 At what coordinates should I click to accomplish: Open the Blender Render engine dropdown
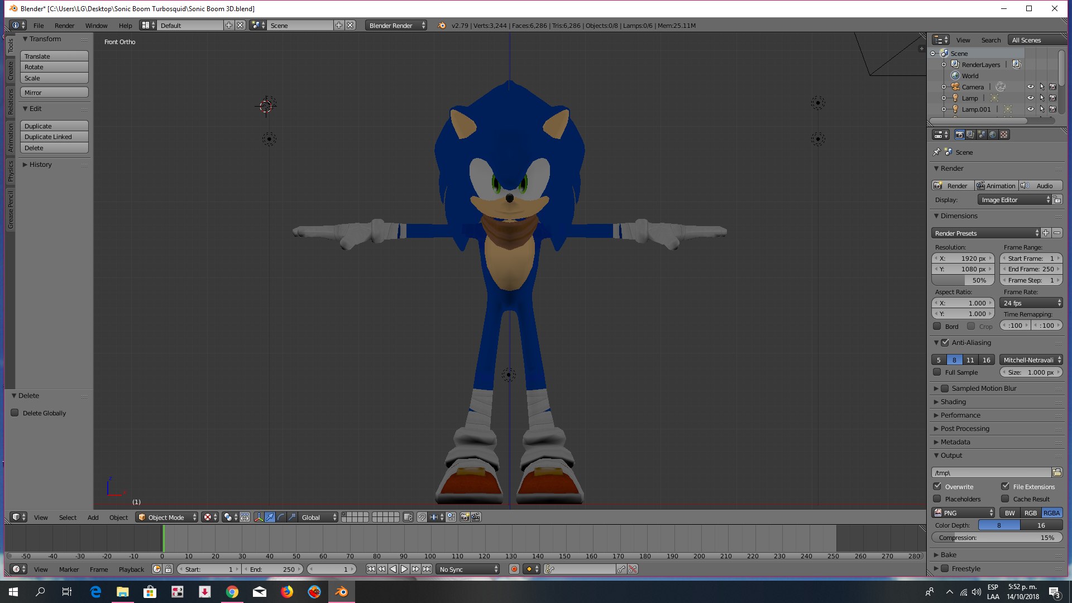396,25
